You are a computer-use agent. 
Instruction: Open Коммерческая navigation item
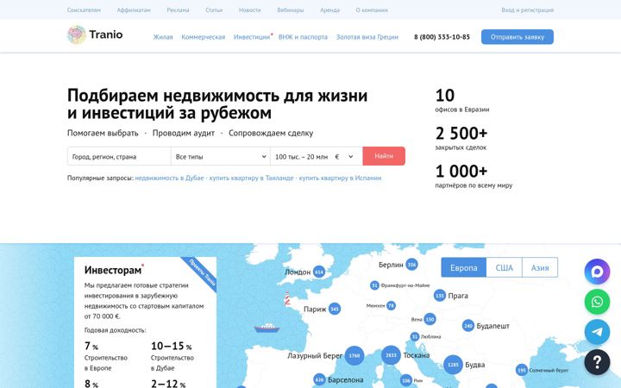click(x=204, y=37)
